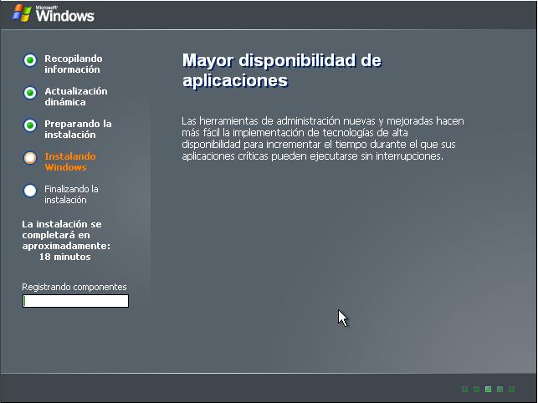Click the brightest animated square, bottom right
This screenshot has height=403, width=538.
(x=488, y=389)
